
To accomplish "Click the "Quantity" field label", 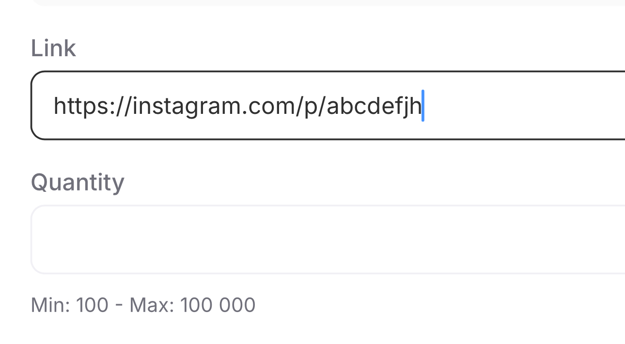I will [x=78, y=183].
